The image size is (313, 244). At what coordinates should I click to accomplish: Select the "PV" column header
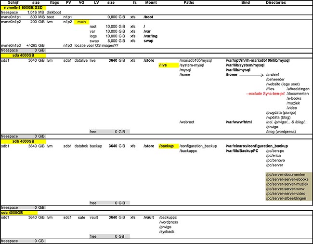click(68, 2)
